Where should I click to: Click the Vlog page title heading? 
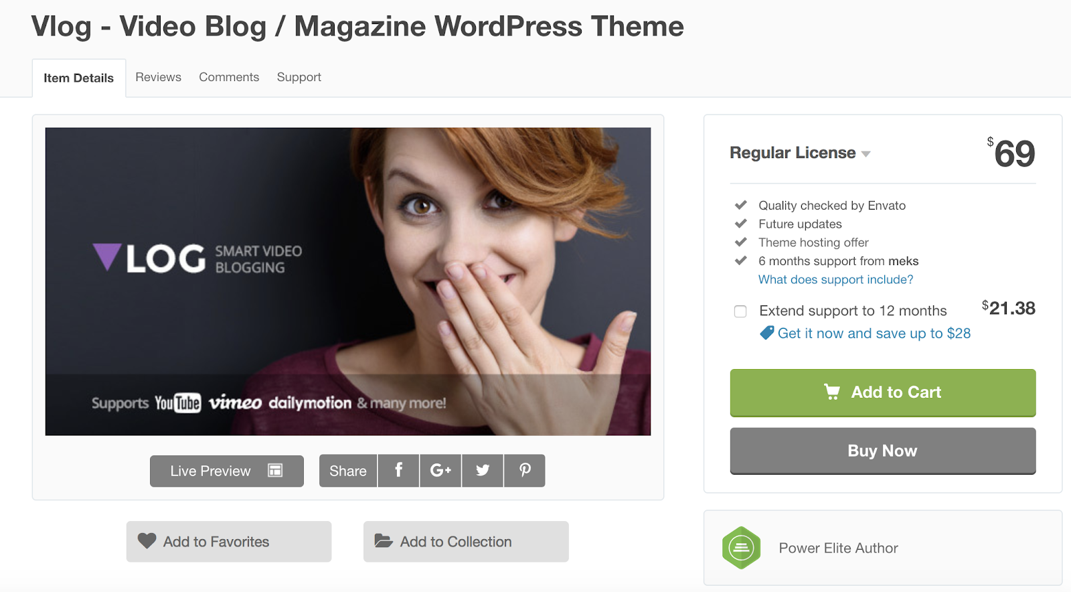click(357, 27)
